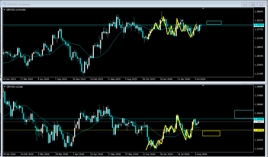Image resolution: width=268 pixels, height=157 pixels.
Task: Click the 1.36210 level on Weekly price scale
Action: pos(259,20)
